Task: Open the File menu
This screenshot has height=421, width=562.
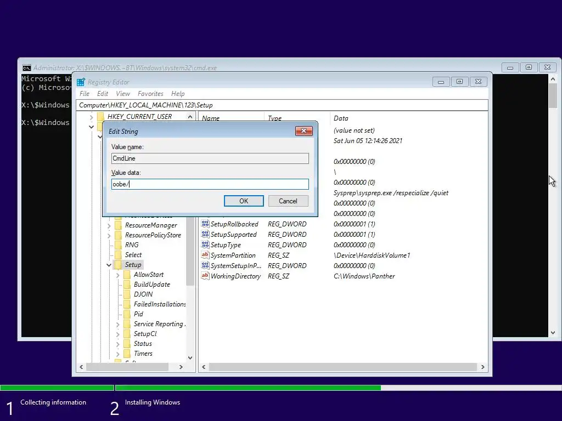Action: pos(85,93)
